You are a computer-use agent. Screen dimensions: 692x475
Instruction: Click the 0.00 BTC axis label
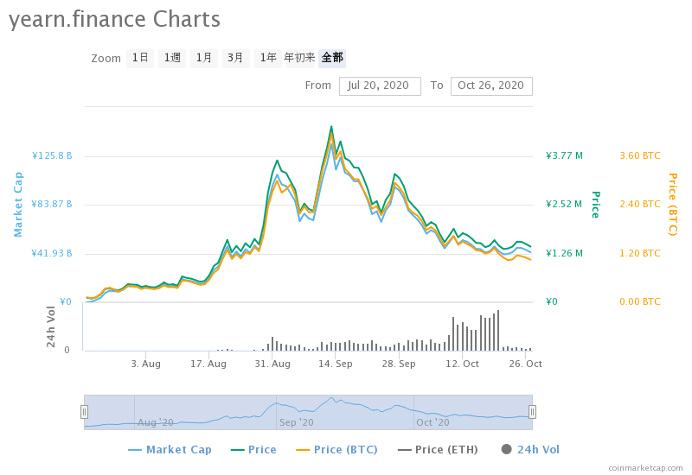tap(640, 301)
